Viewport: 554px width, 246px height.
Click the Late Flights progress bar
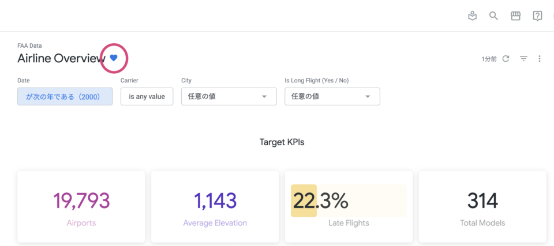pyautogui.click(x=349, y=200)
